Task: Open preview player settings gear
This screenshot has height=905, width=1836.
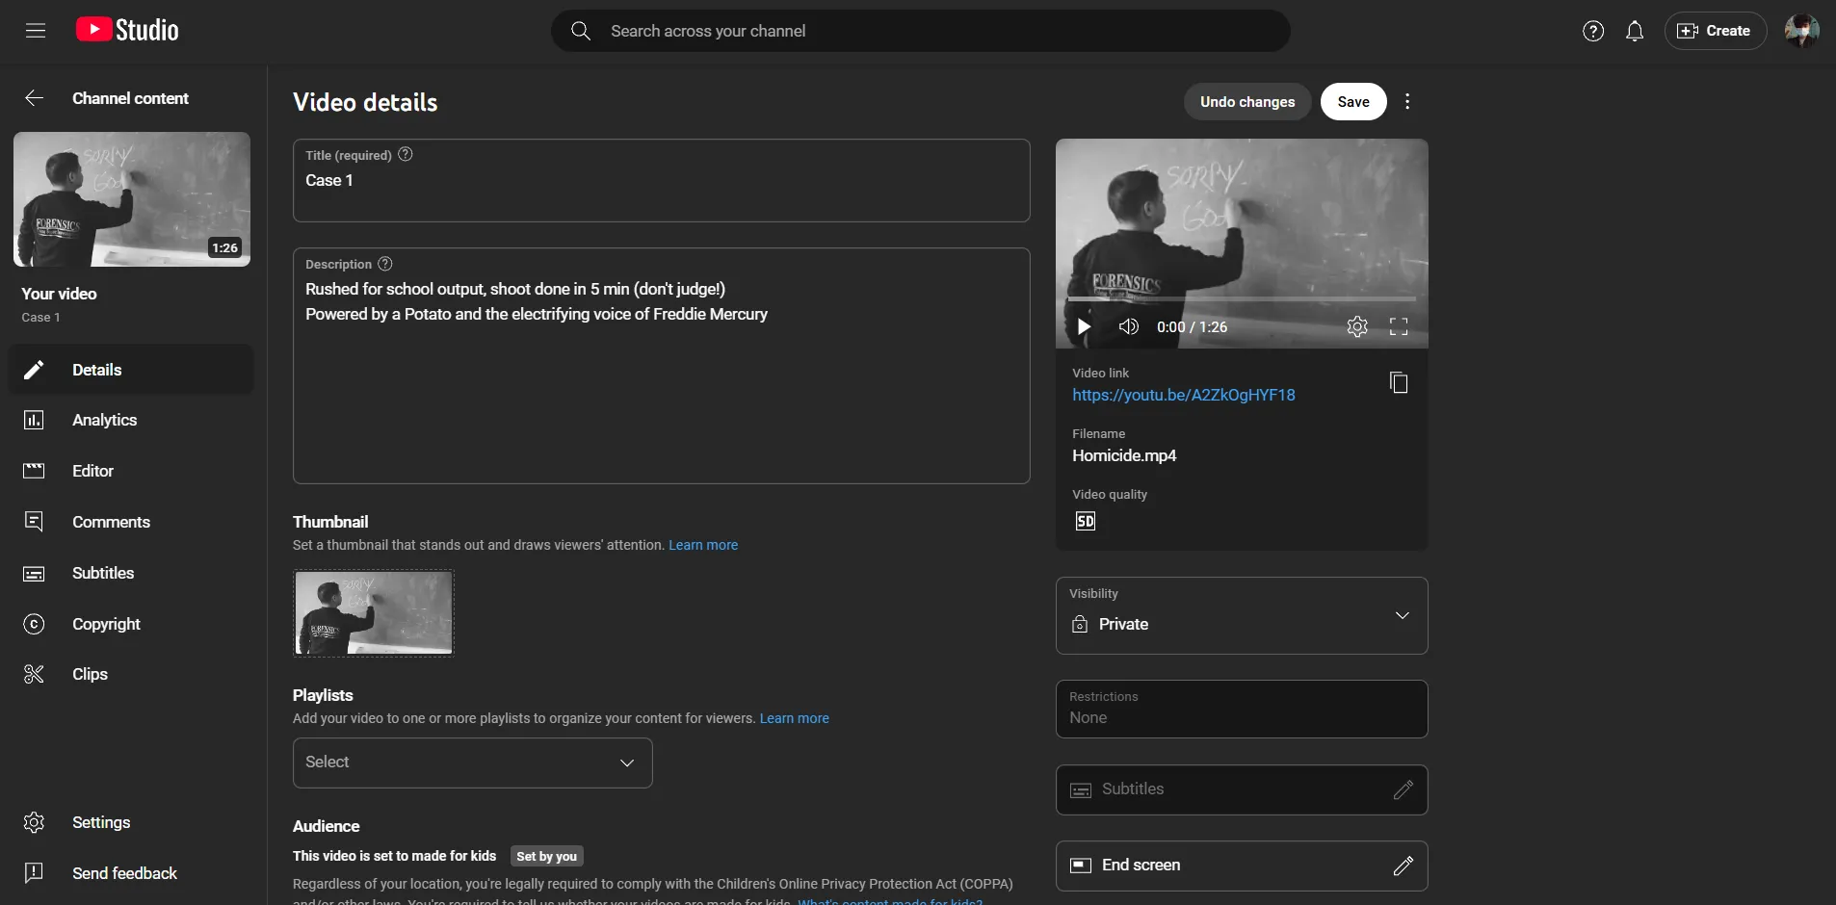Action: (1357, 326)
